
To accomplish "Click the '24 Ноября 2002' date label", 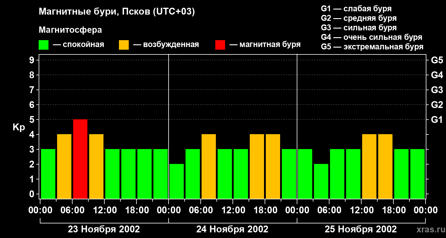I will tap(232, 229).
